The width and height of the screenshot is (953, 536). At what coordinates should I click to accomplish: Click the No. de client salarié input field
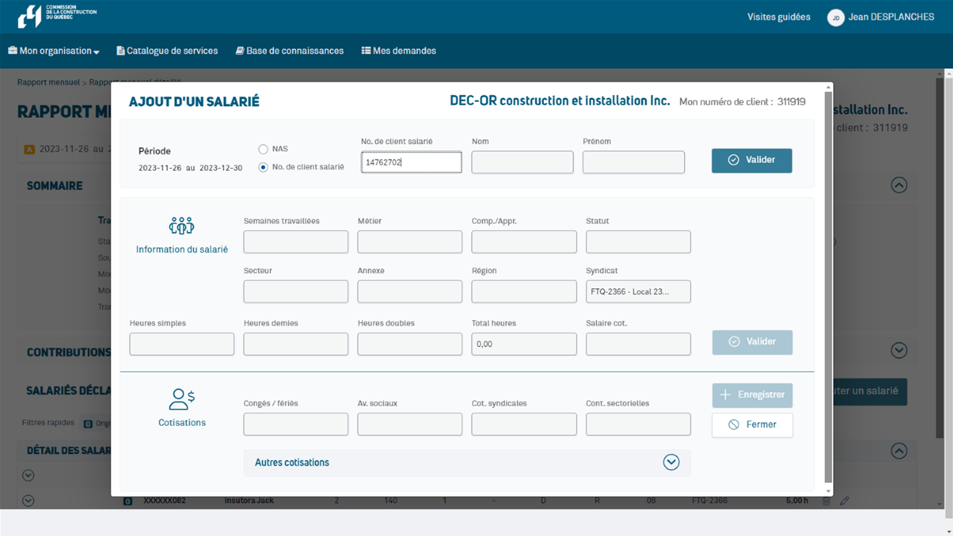(x=411, y=162)
